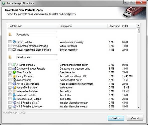Click the 'Screen magnifier' description text
This screenshot has width=148, height=125.
(69, 50)
